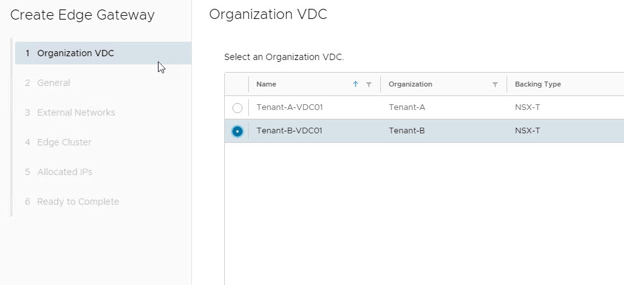Go to step 2 General

tap(53, 83)
